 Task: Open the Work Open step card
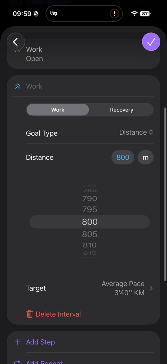tap(83, 54)
